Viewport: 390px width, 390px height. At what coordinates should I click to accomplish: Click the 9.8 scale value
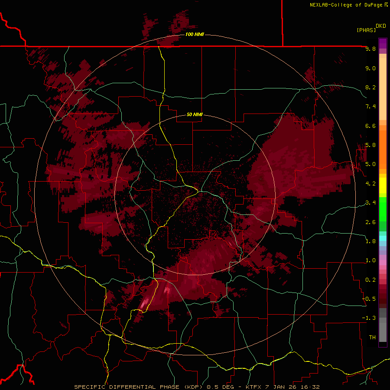[x=370, y=49]
